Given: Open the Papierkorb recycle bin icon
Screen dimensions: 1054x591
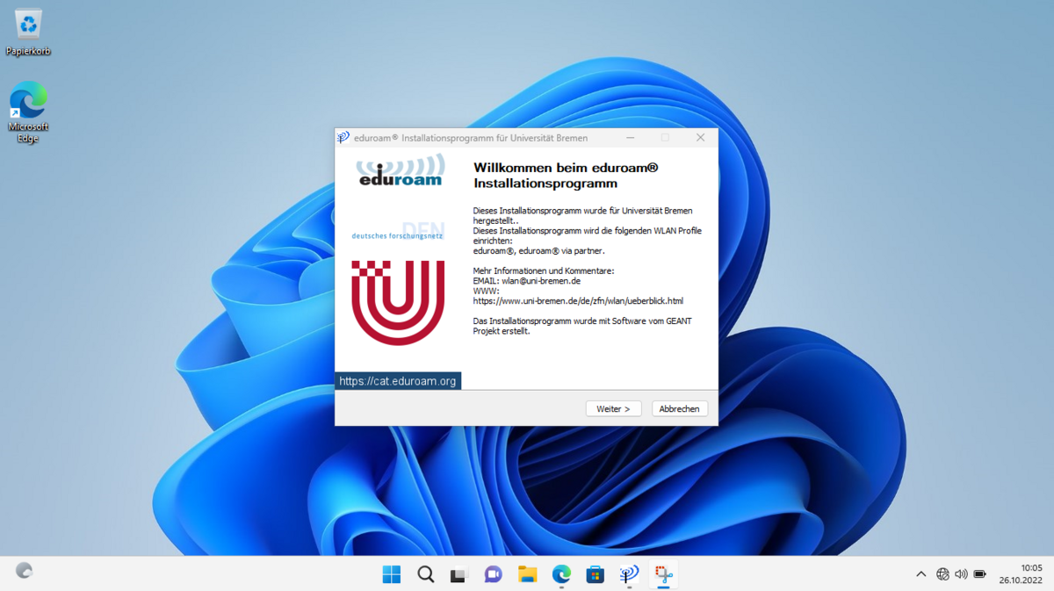Looking at the screenshot, I should [x=28, y=32].
